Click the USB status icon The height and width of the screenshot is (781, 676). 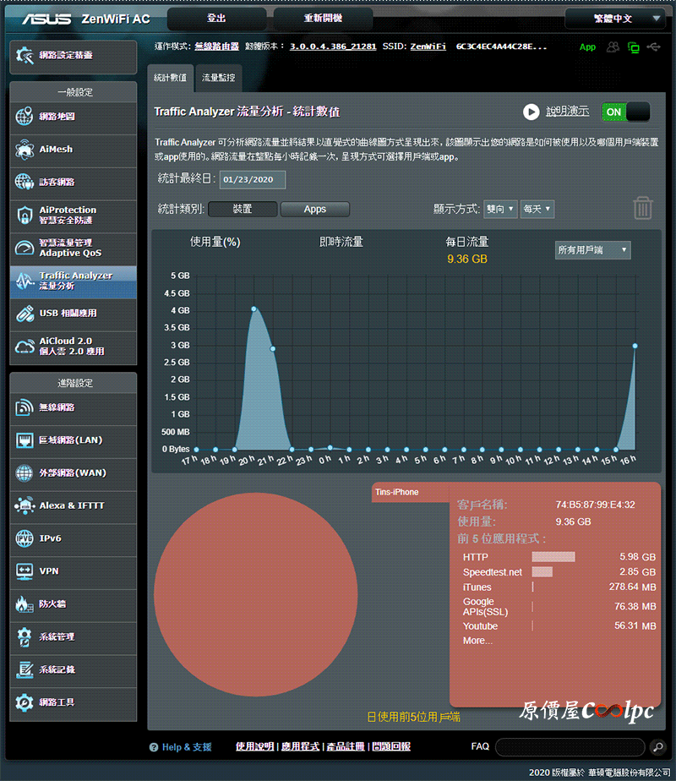coord(653,46)
